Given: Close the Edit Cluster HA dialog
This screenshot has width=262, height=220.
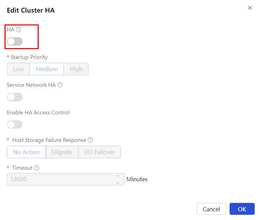Looking at the screenshot, I should pyautogui.click(x=250, y=8).
